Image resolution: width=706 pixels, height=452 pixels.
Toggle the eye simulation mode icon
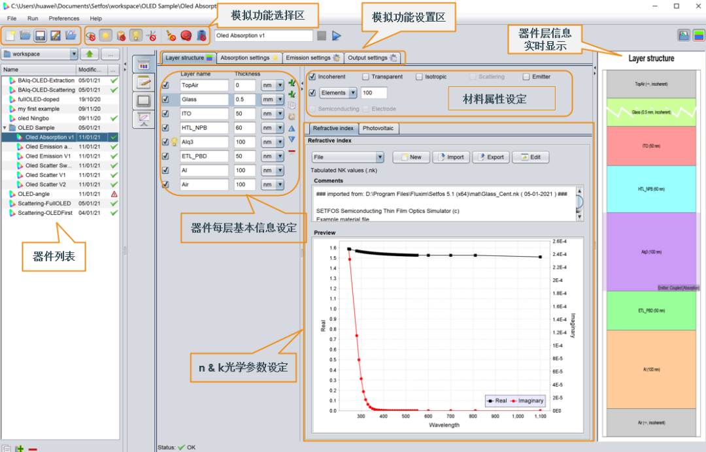tap(90, 35)
